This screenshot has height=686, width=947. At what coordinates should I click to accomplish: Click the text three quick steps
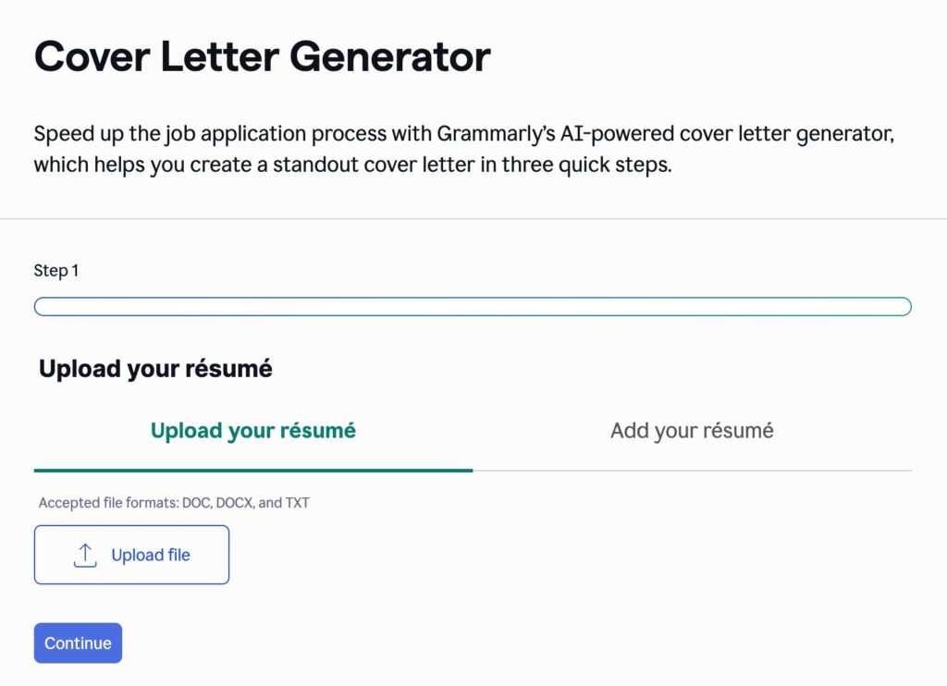(591, 166)
